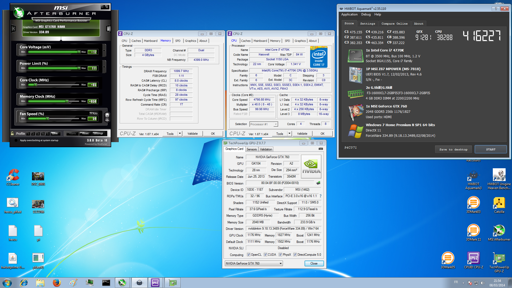512x288 pixels.
Task: Click the CPU-Z taskbar button
Action: click(x=155, y=283)
